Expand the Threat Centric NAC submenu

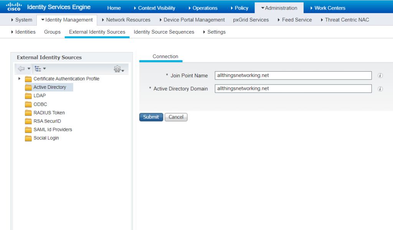[x=345, y=20]
